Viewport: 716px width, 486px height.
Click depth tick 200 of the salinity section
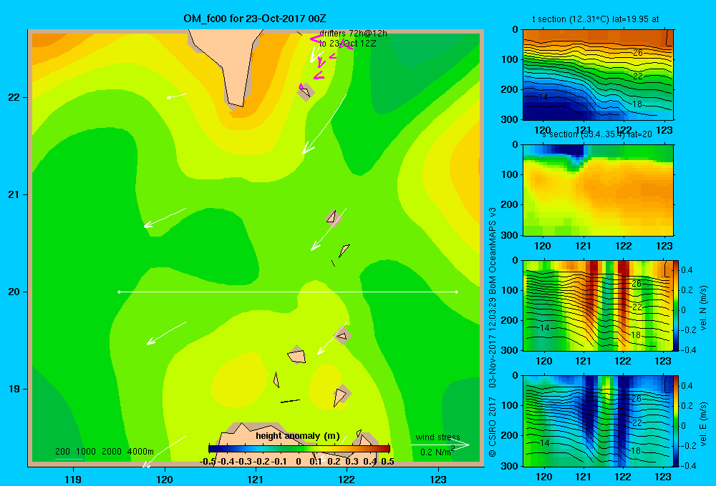[x=511, y=204]
